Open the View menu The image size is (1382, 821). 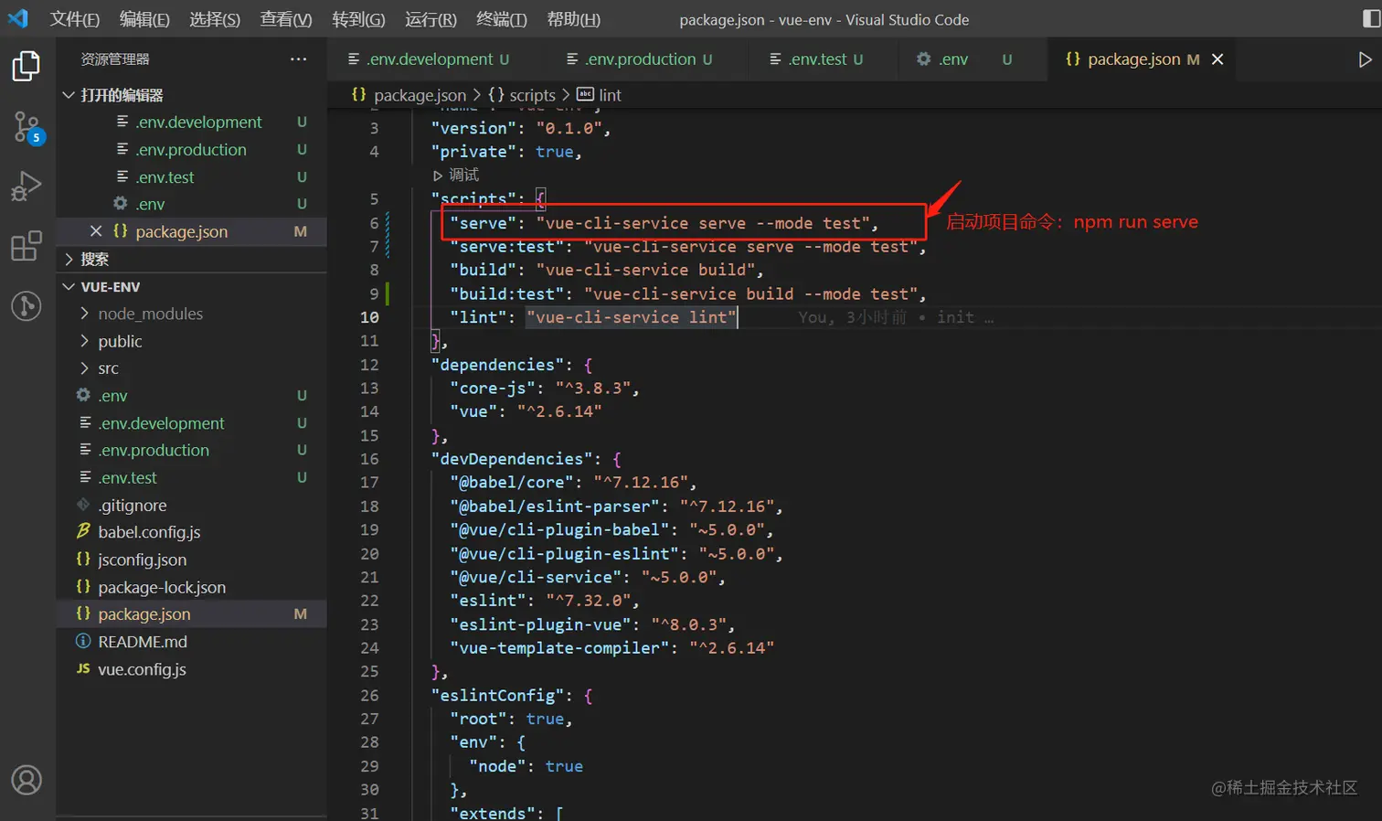286,19
